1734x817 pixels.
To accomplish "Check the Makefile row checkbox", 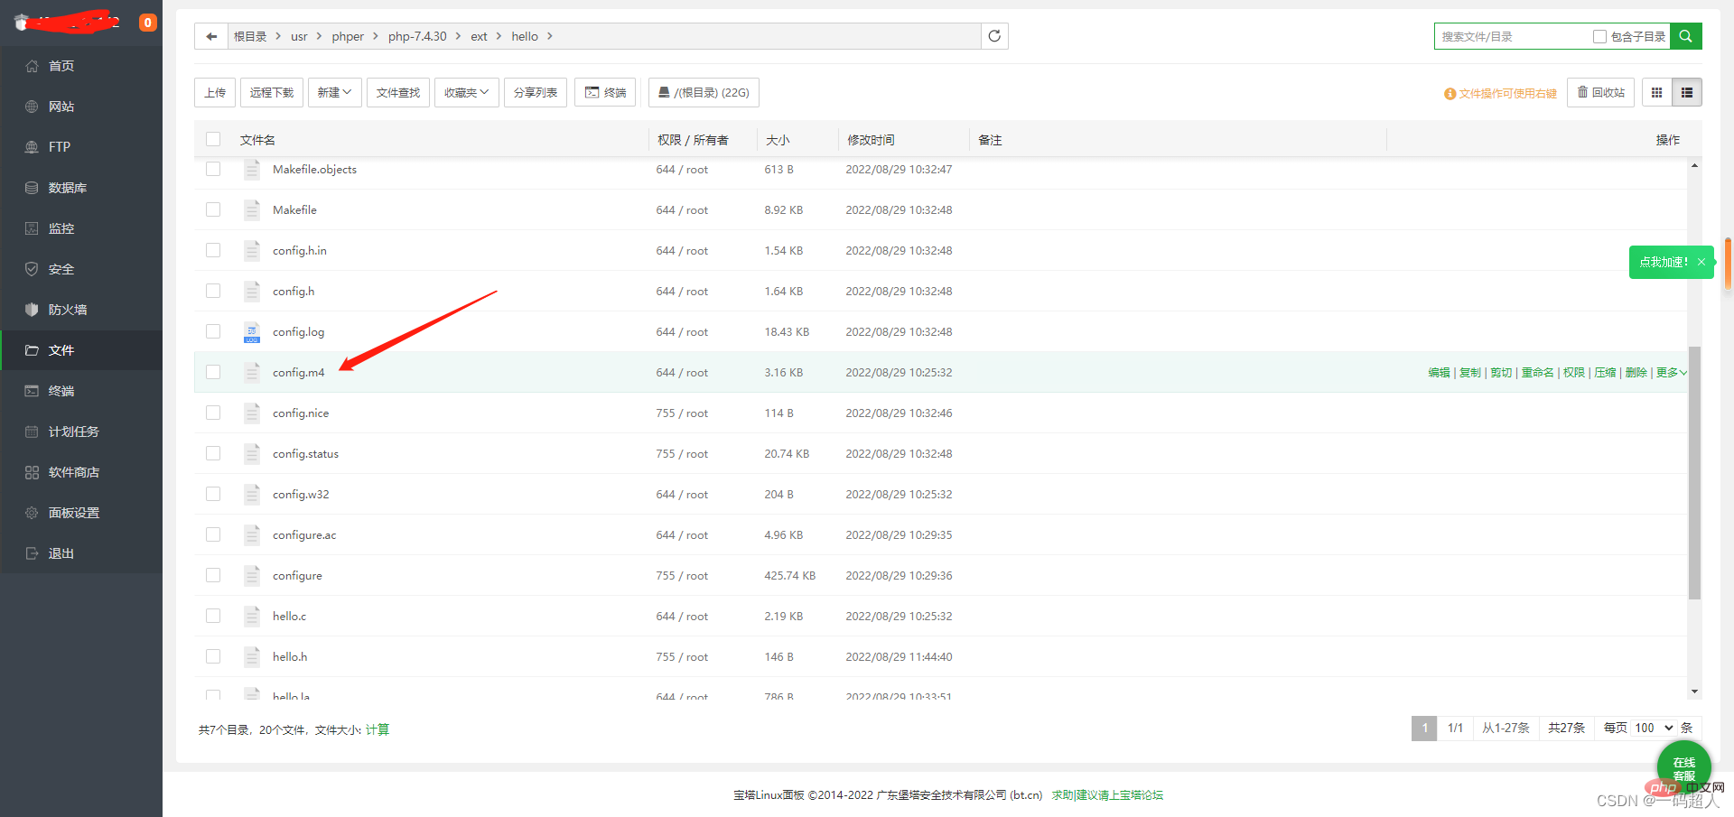I will pyautogui.click(x=213, y=209).
